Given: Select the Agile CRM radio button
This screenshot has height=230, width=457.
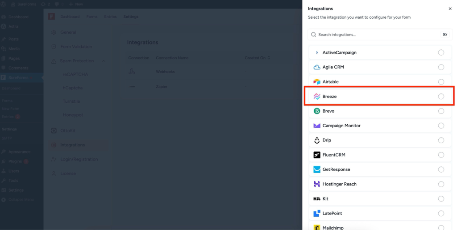Looking at the screenshot, I should (x=441, y=67).
